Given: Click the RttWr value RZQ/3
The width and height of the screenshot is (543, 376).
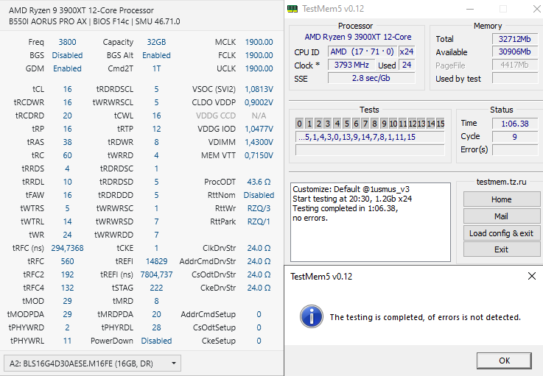Looking at the screenshot, I should pos(259,208).
